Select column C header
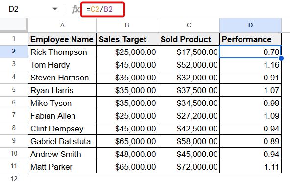This screenshot has width=290, height=182. tap(189, 25)
